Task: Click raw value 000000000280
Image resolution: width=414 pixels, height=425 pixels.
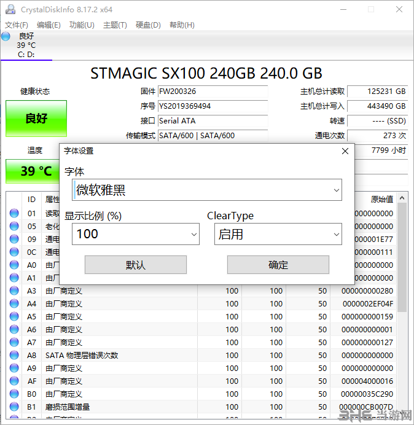Action: [x=367, y=291]
